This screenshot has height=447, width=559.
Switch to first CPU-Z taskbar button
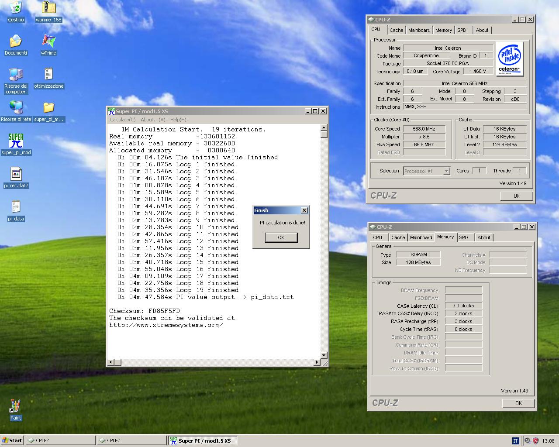tap(60, 440)
